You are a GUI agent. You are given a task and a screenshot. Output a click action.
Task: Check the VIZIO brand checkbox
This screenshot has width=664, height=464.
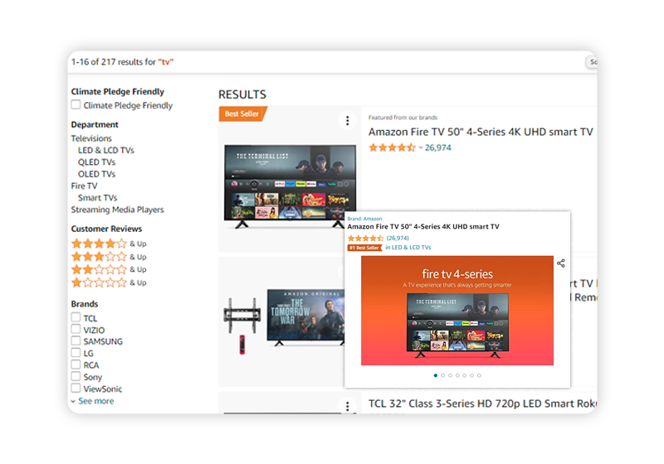76,329
